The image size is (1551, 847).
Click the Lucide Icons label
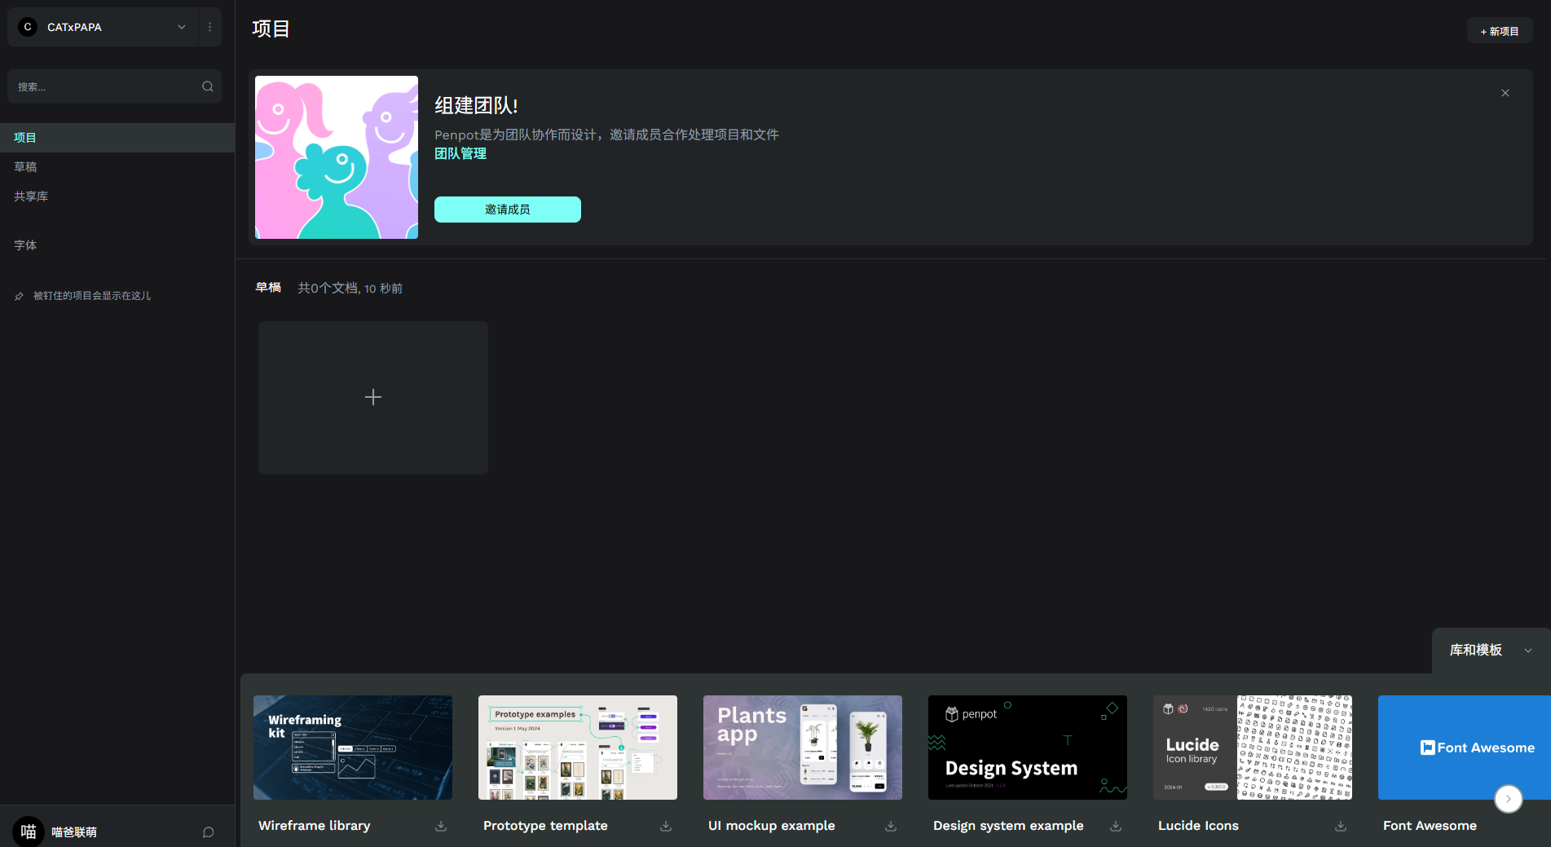click(x=1198, y=826)
